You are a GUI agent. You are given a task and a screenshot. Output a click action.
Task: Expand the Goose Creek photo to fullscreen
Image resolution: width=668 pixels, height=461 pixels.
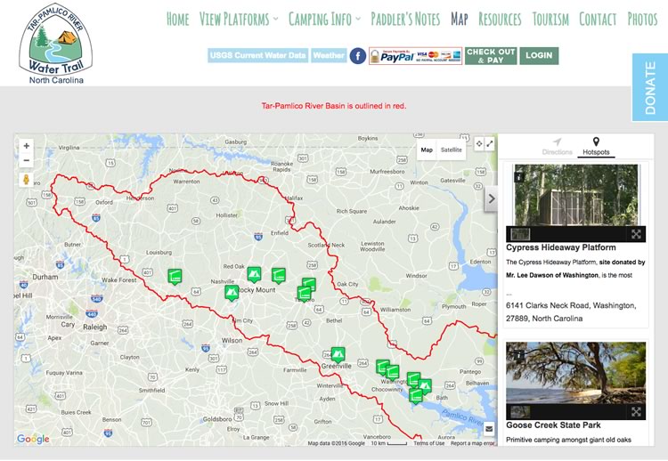(636, 412)
